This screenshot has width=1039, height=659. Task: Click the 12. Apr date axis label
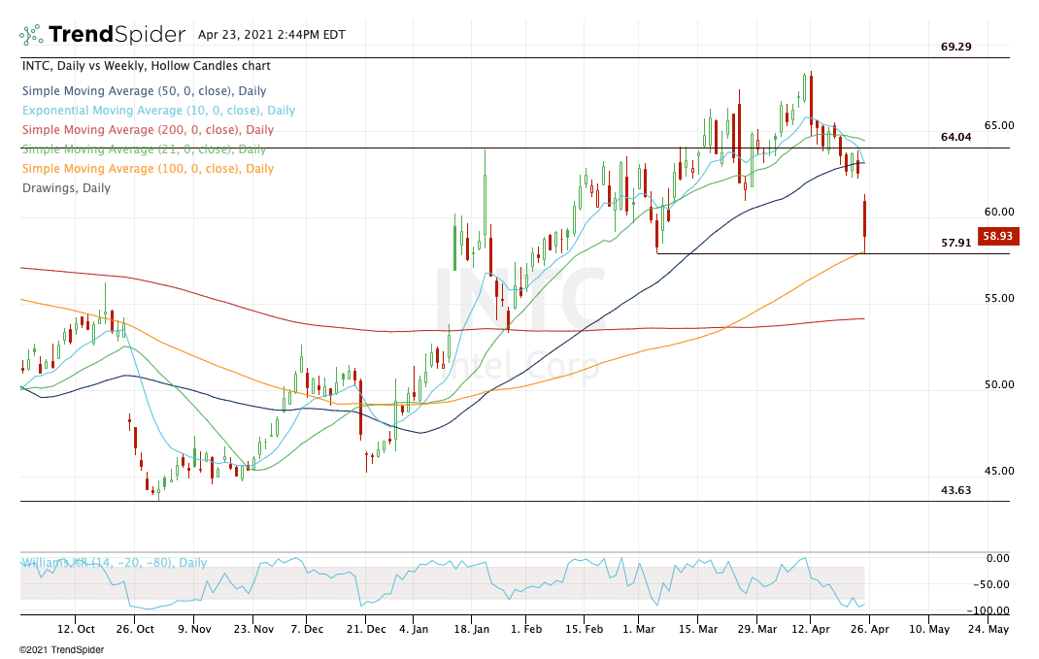pos(811,629)
